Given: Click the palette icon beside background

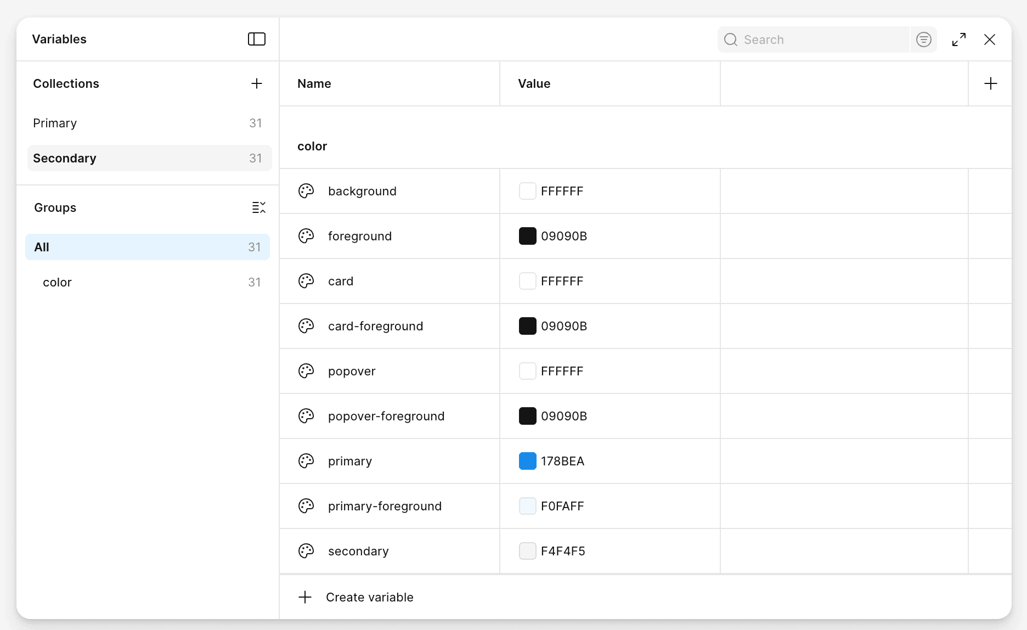Looking at the screenshot, I should click(306, 191).
